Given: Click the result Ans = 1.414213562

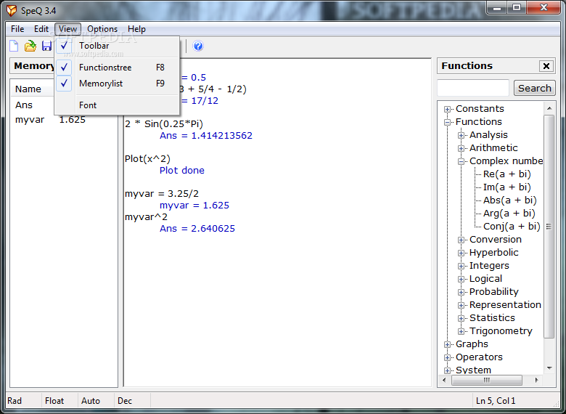Looking at the screenshot, I should (x=206, y=136).
